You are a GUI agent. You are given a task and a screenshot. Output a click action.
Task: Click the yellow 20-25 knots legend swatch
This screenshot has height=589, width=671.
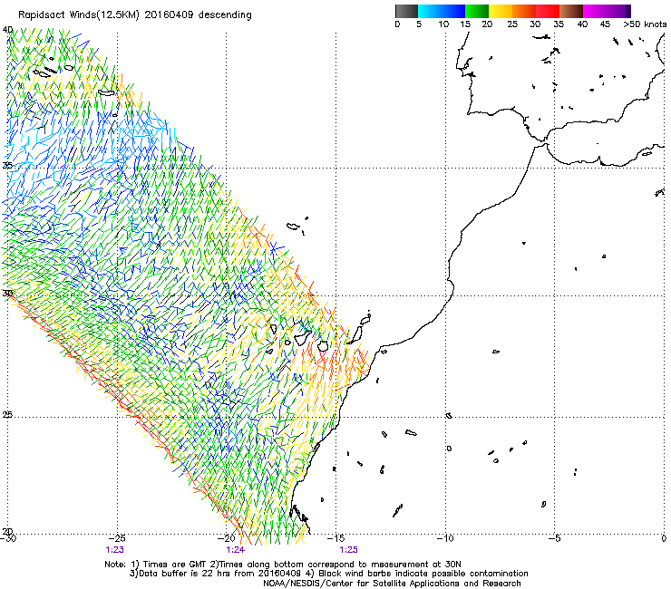501,11
